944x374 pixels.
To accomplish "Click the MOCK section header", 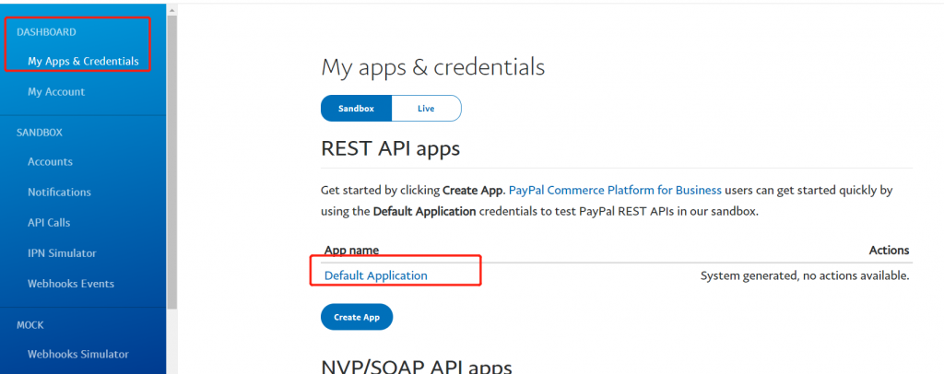I will click(x=30, y=325).
